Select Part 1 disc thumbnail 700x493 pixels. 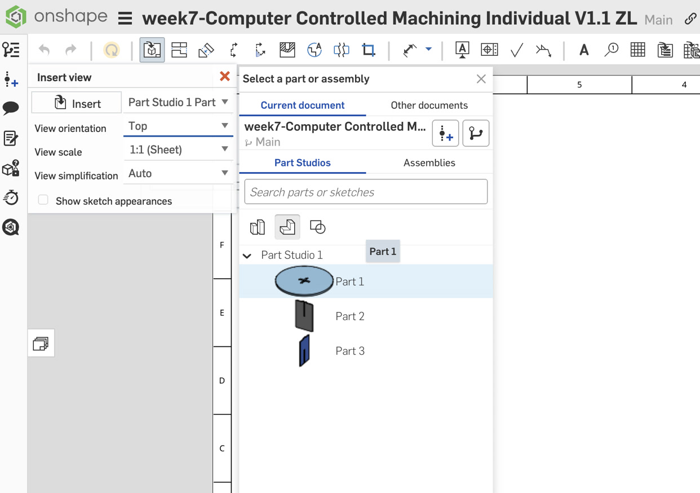(304, 281)
